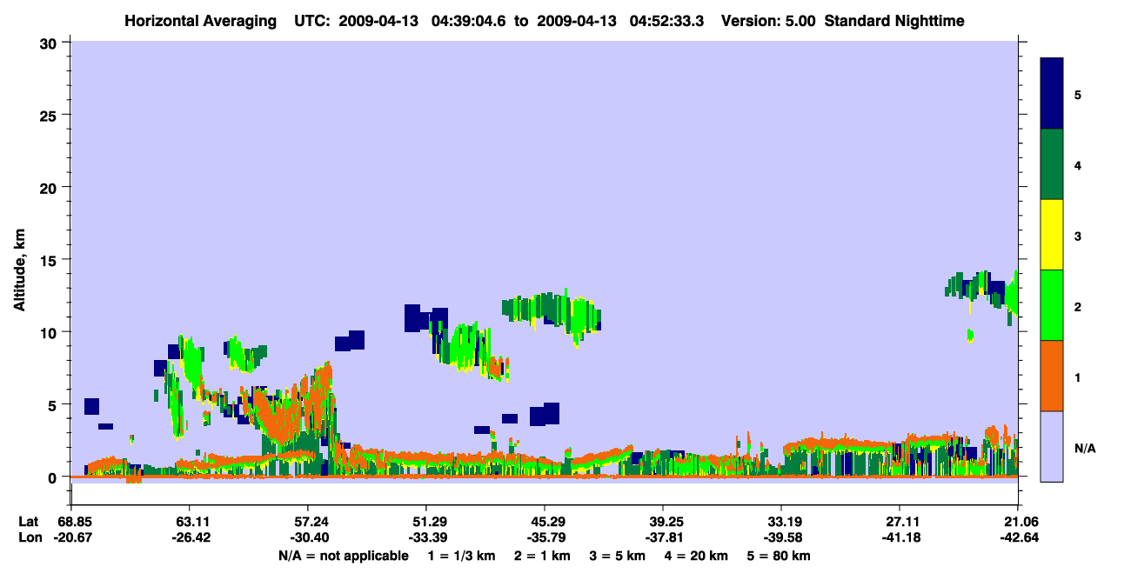Click the y-axis tick label 10
1131x580 pixels.
click(50, 332)
